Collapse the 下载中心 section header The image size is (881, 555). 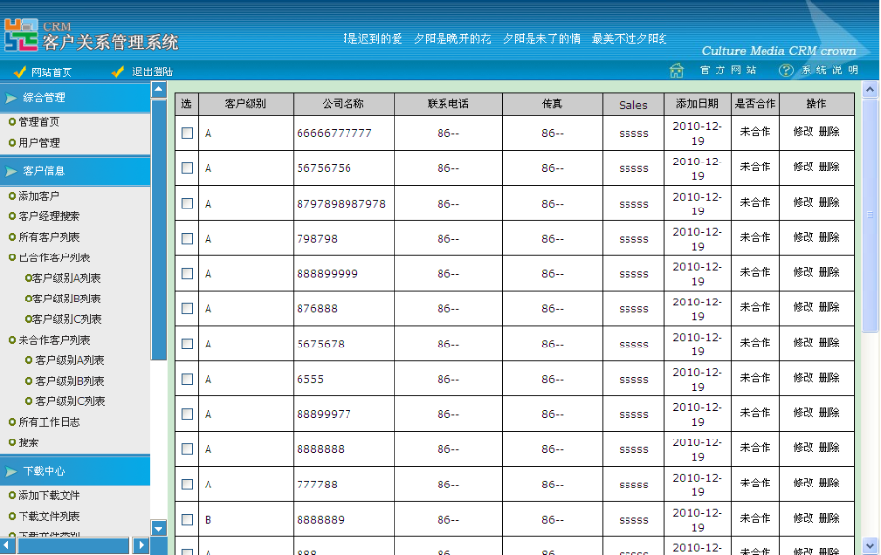coord(74,471)
